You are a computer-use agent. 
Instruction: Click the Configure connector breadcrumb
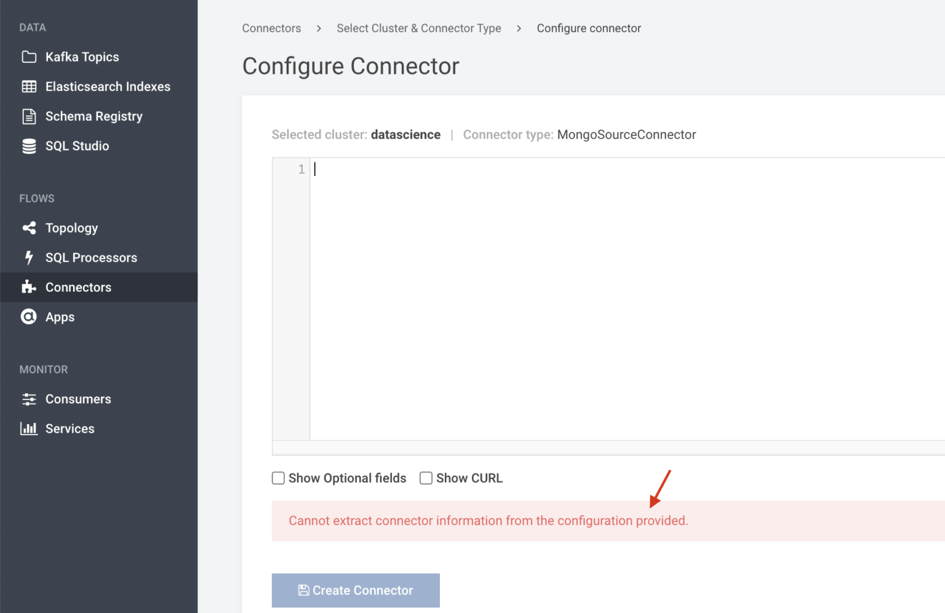589,28
